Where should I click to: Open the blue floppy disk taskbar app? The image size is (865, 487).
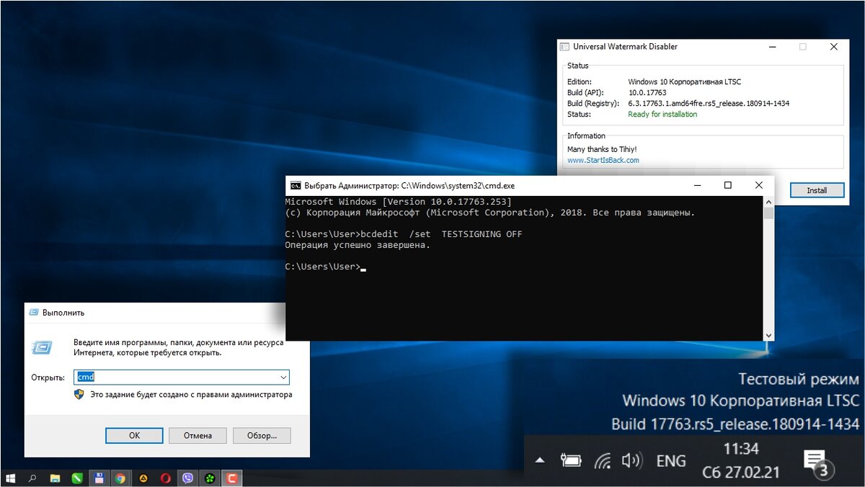coord(99,478)
